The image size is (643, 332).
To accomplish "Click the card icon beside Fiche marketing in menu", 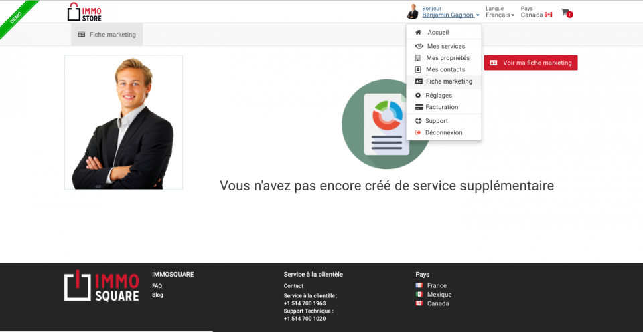I will [419, 81].
